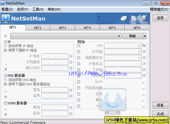Click the get-current icon beside 适配器状态 dropdown
The width and height of the screenshot is (170, 124).
point(144,58)
